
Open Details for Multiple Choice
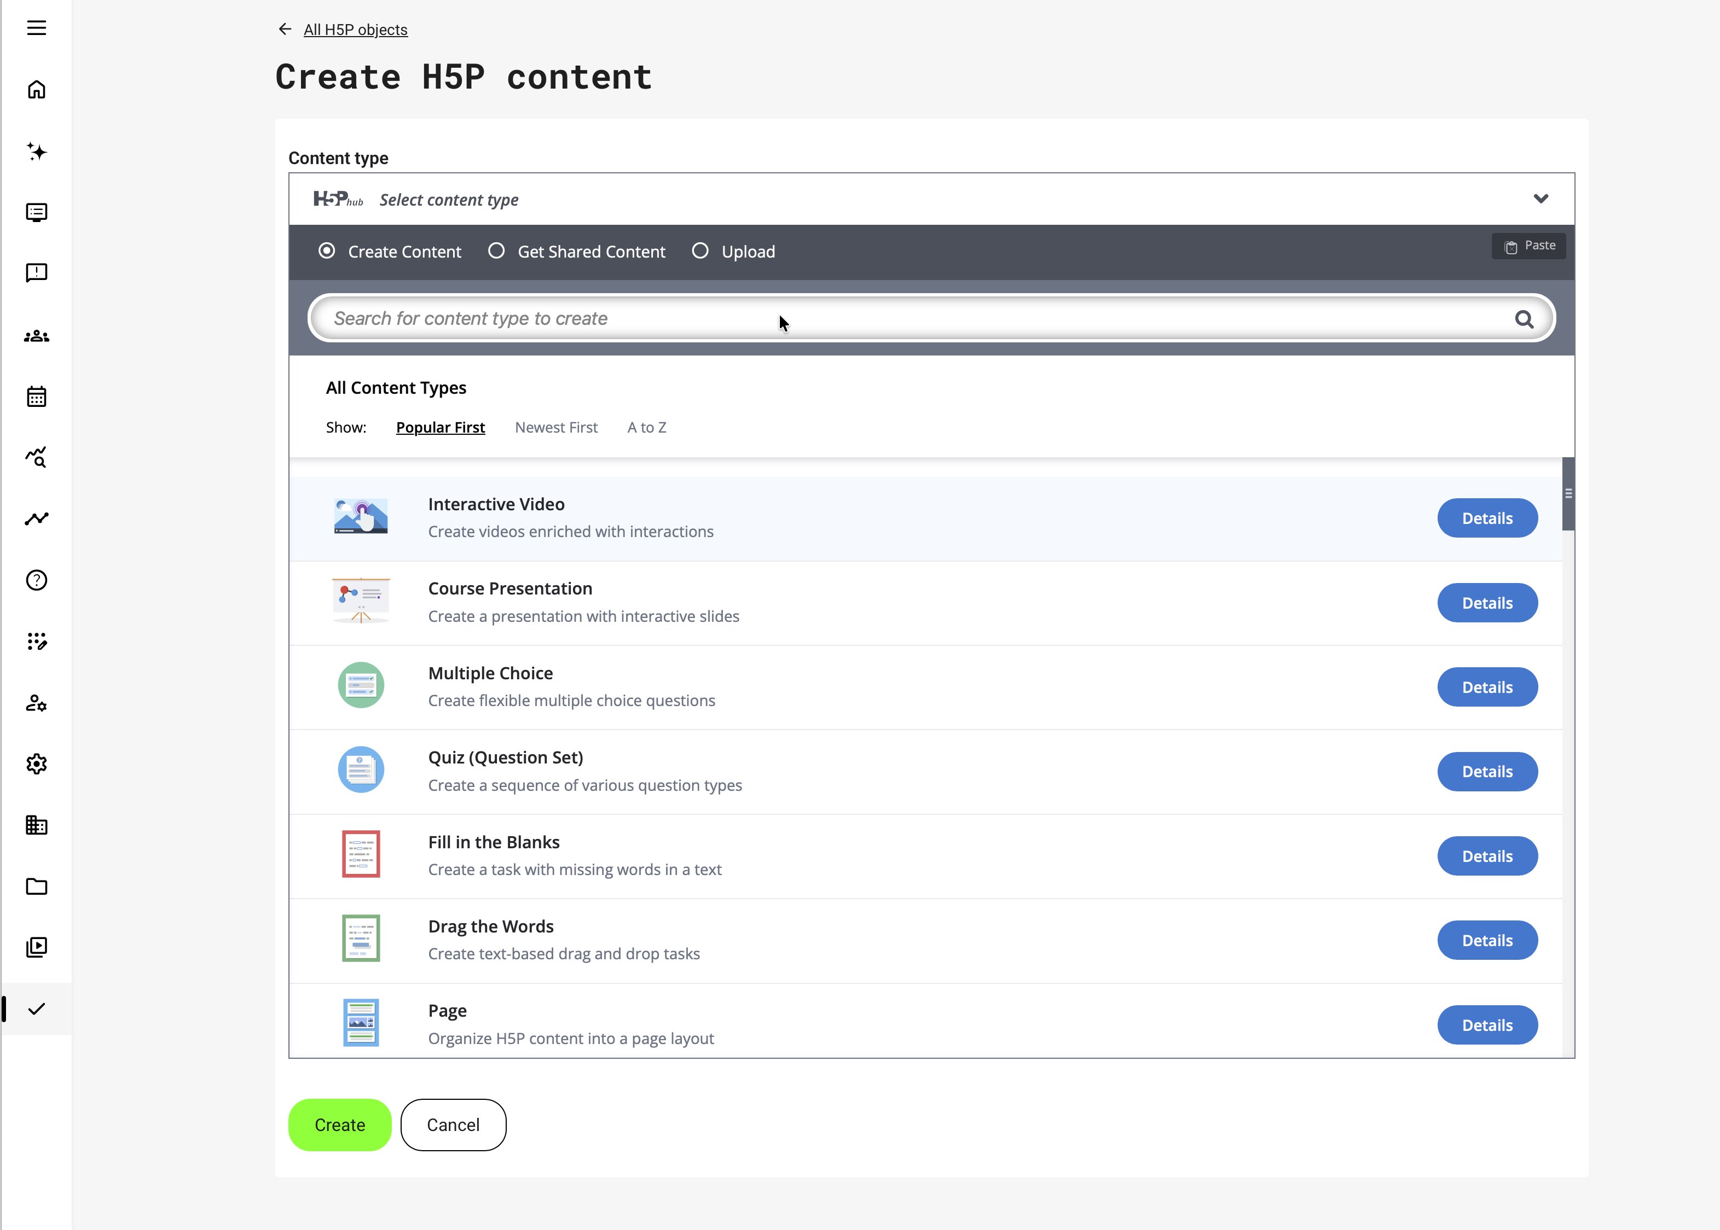click(1487, 687)
